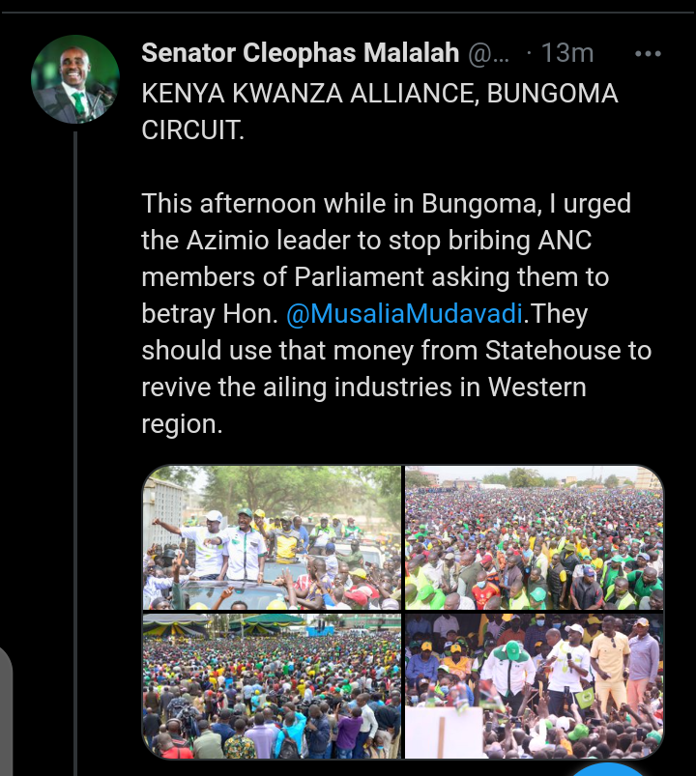The image size is (696, 776).
Task: View the bottom-left crowd with tents photo
Action: (272, 686)
